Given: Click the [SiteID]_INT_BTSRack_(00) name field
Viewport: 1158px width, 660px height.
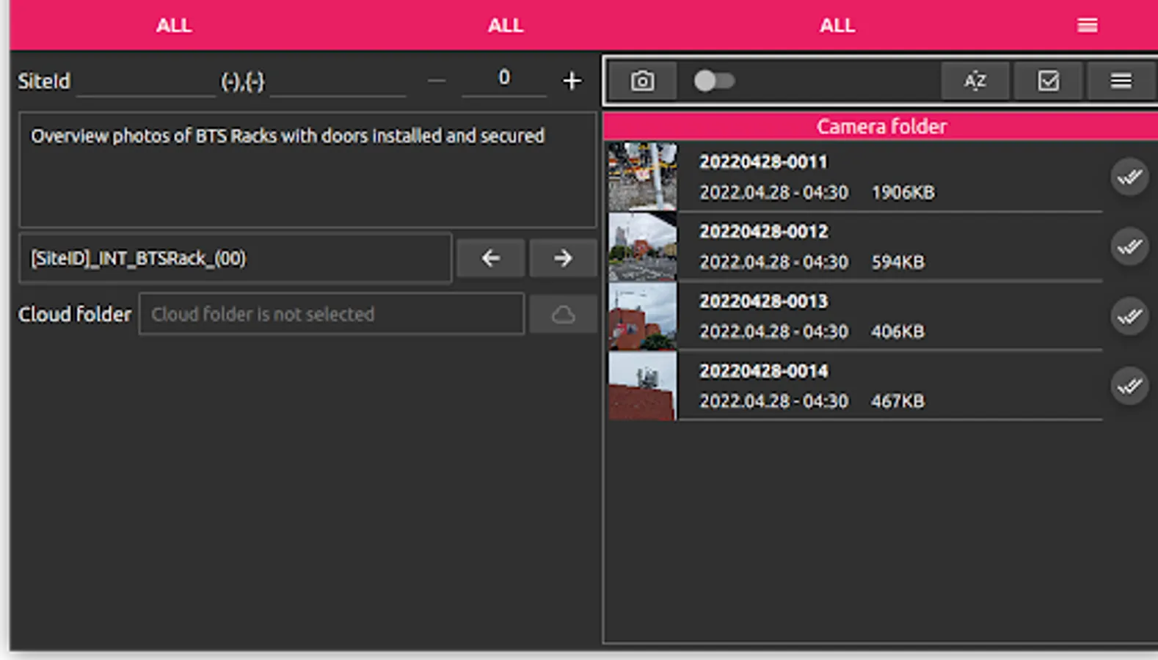Looking at the screenshot, I should (x=236, y=258).
